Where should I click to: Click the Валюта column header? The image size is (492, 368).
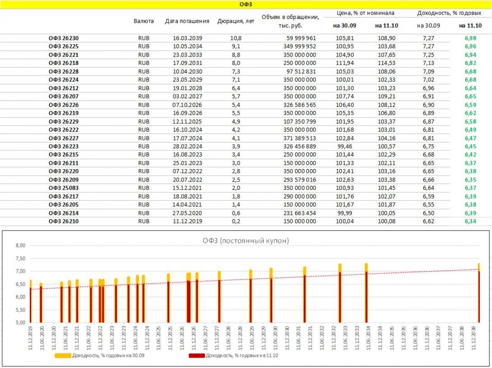click(143, 21)
